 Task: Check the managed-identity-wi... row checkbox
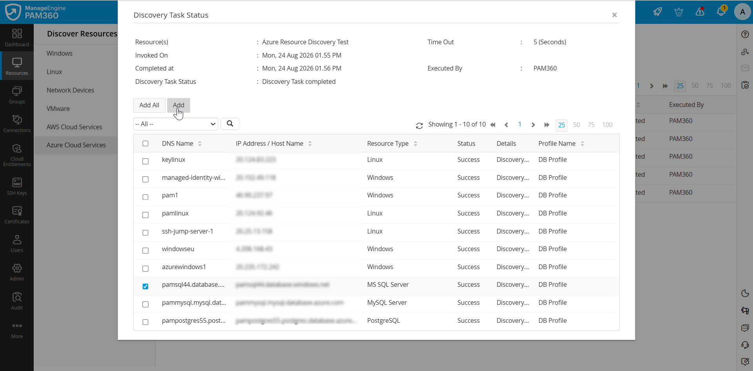(146, 179)
